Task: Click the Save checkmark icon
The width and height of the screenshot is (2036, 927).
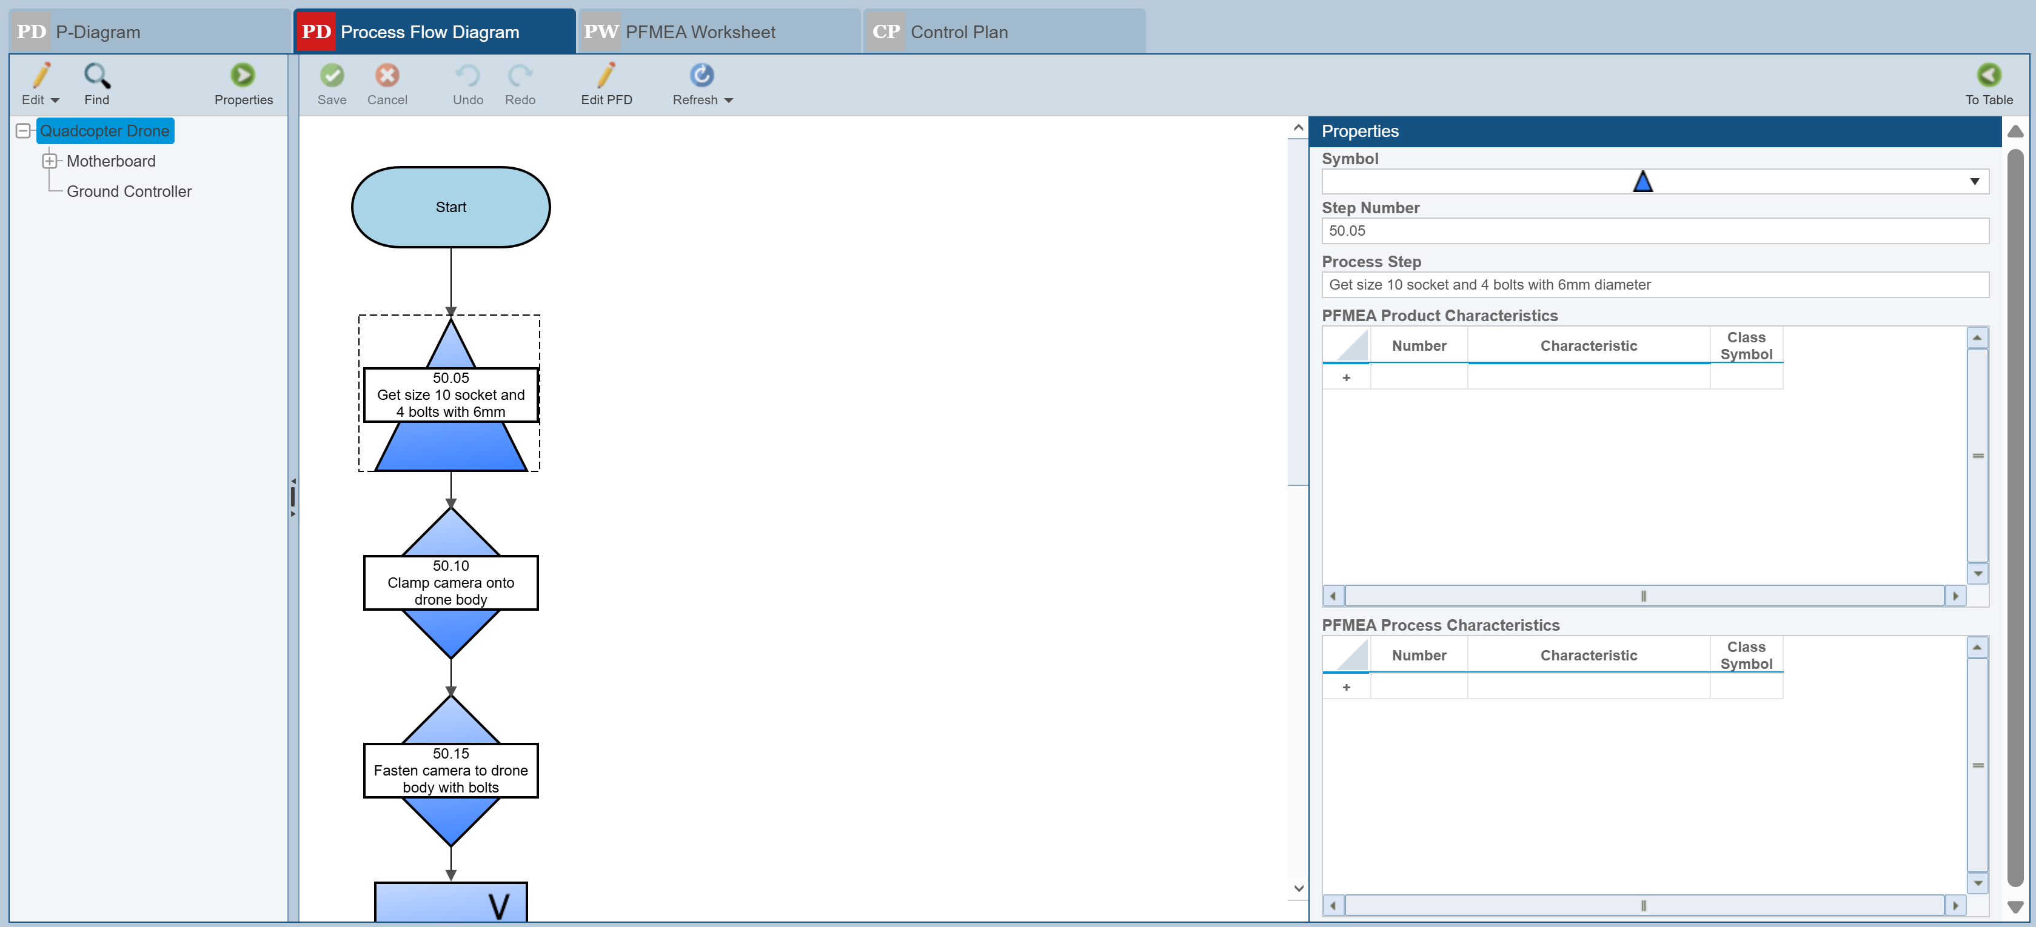Action: coord(332,76)
